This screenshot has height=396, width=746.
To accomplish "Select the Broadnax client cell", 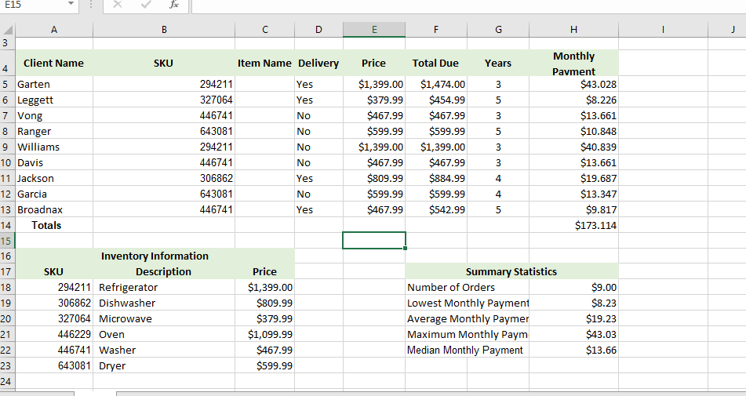I will [x=54, y=209].
